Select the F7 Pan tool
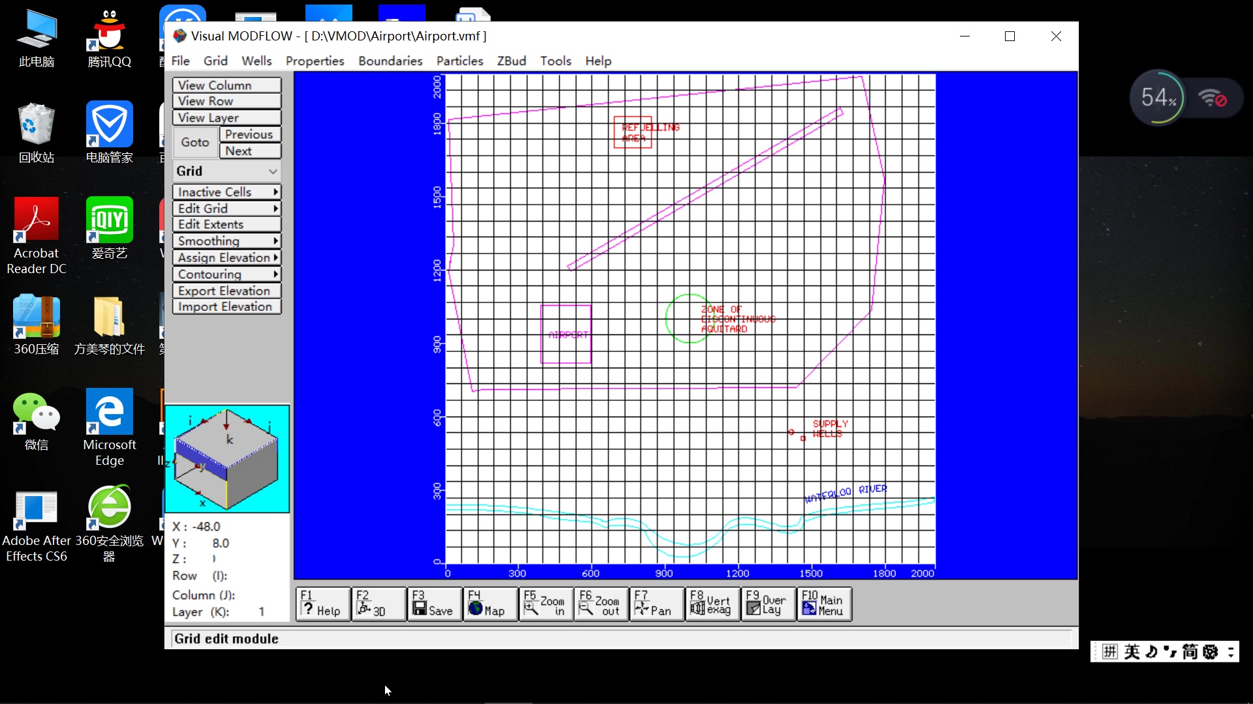Screen dimensions: 1253x704 [657, 604]
